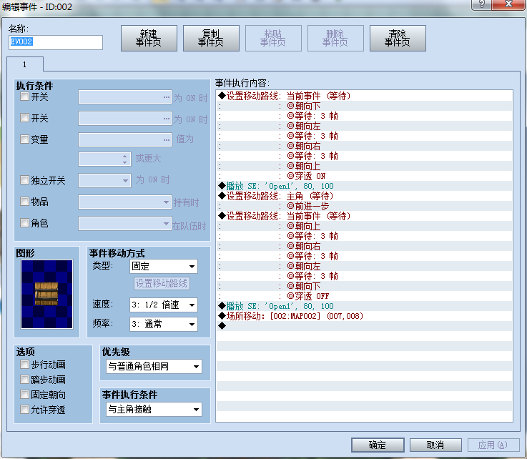
Task: Toggle the 步行动画 option
Action: point(24,364)
